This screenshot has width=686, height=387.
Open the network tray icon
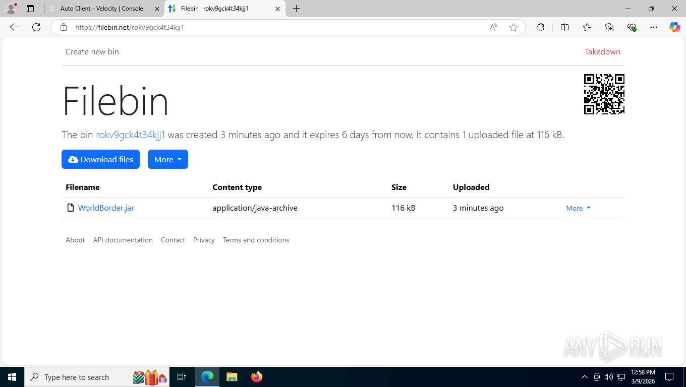point(621,377)
